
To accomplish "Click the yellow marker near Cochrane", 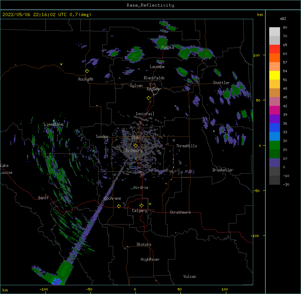I will (119, 206).
